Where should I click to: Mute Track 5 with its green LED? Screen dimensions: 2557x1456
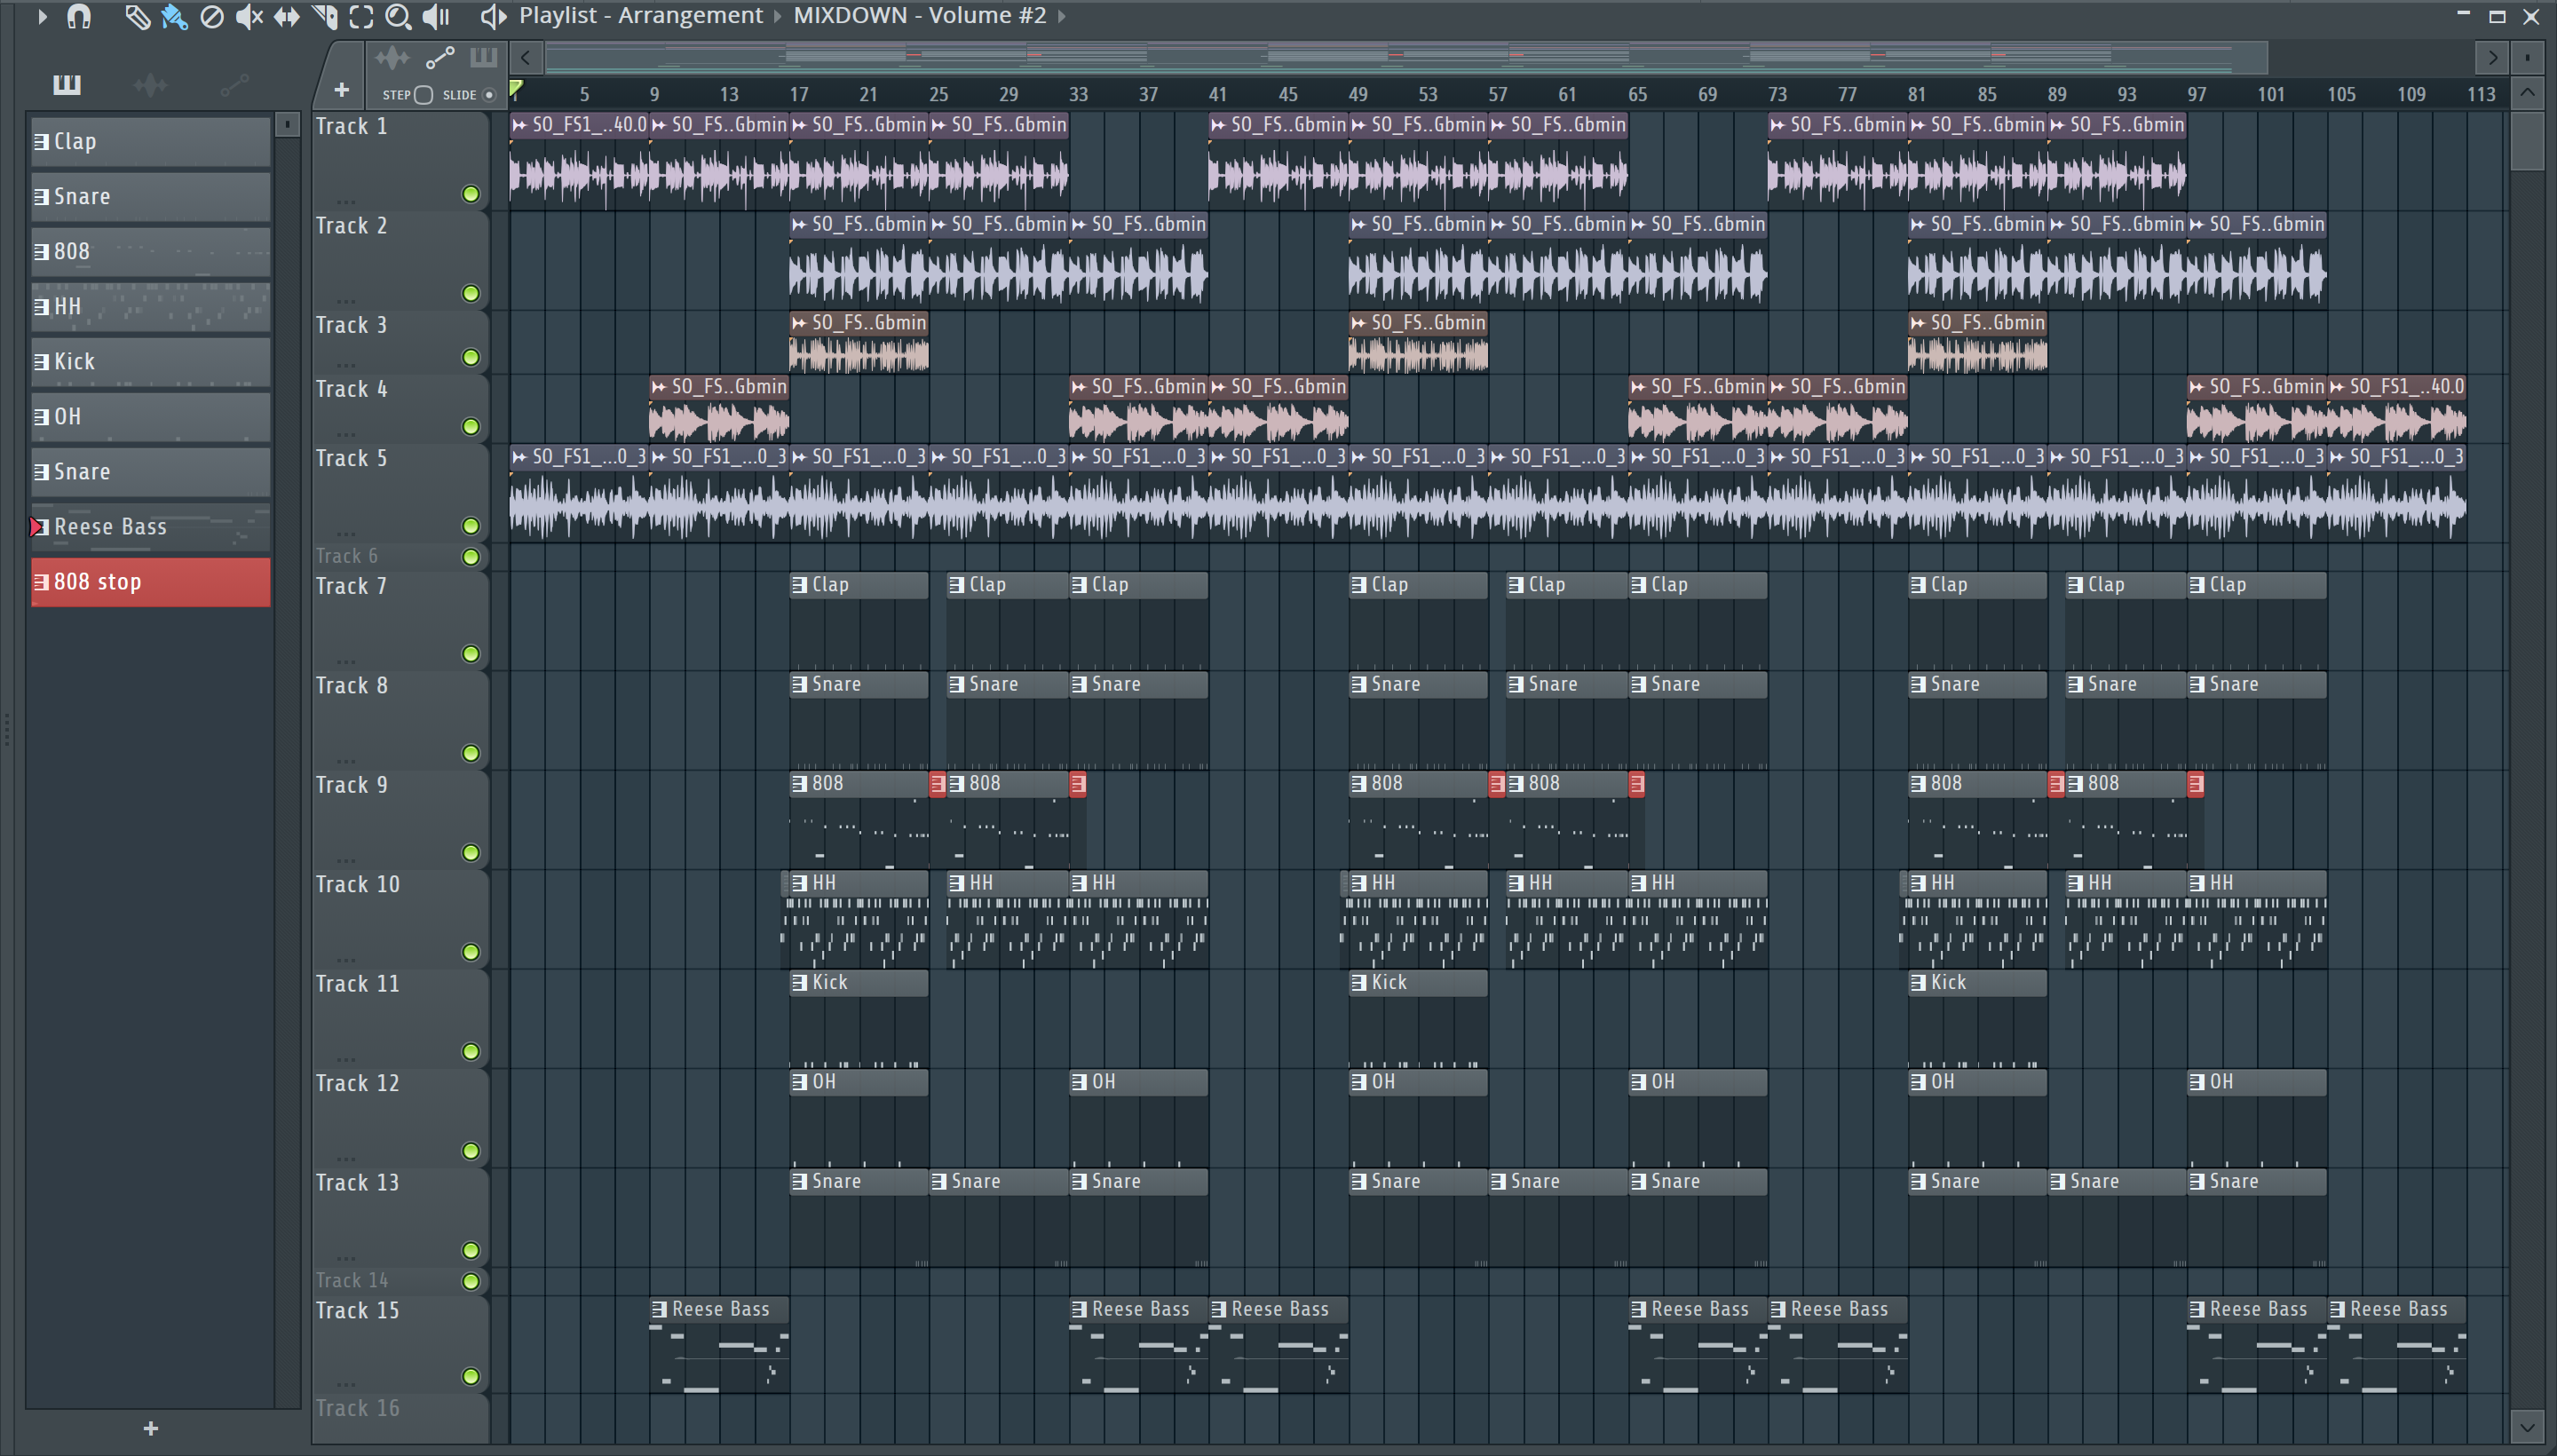(471, 526)
